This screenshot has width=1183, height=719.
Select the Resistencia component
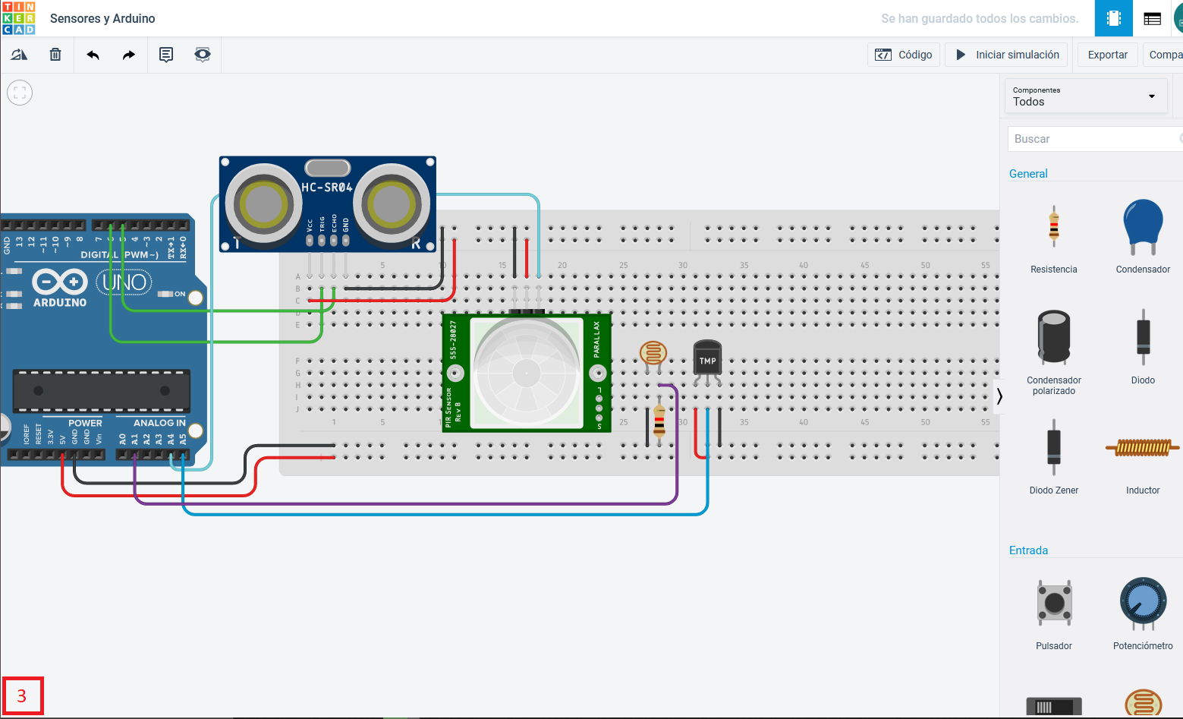coord(1054,238)
